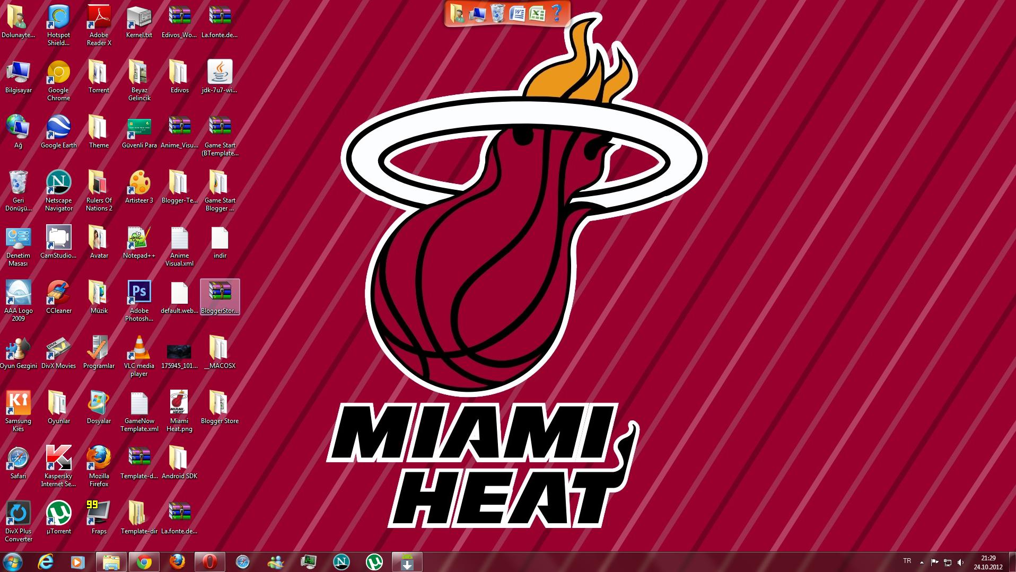The height and width of the screenshot is (572, 1016).
Task: Select the BloggerStor archive on the desktop
Action: coord(220,297)
